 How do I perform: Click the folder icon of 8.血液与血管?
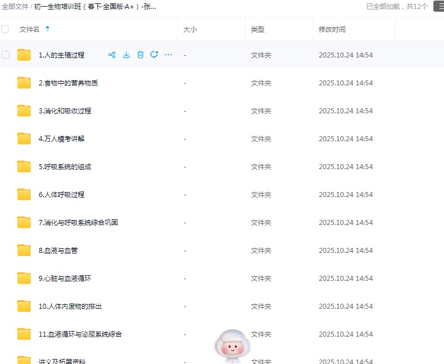tap(24, 250)
